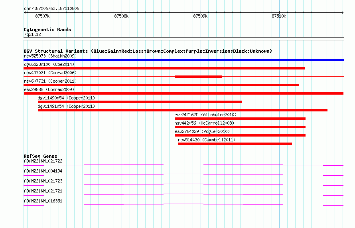This screenshot has width=355, height=228.
Task: Click the ADAM22|NM_021723 transcript label
Action: pyautogui.click(x=43, y=181)
